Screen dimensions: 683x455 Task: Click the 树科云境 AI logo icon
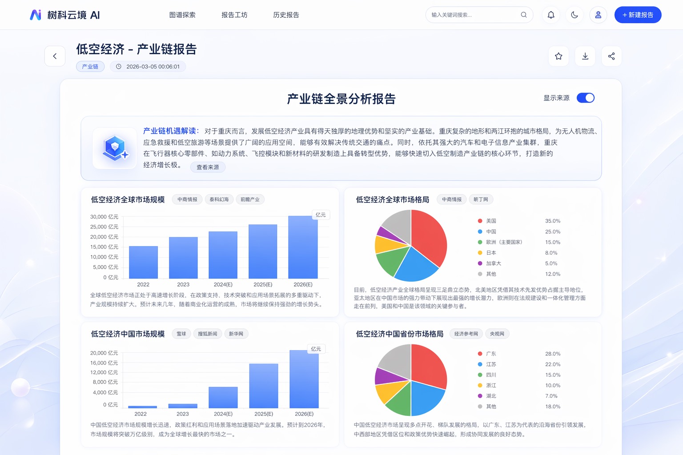pyautogui.click(x=36, y=15)
